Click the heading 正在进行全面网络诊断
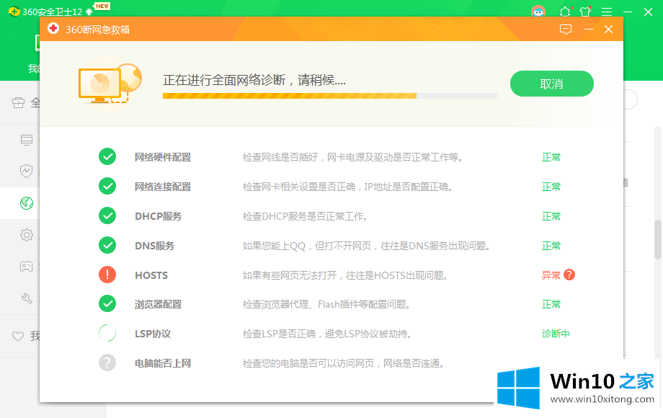The width and height of the screenshot is (663, 418). click(254, 79)
